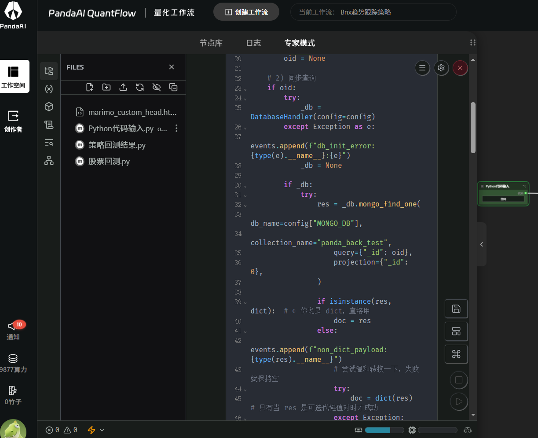The image size is (538, 438).
Task: Open the scratchpad scroll icon panel
Action: pyautogui.click(x=49, y=125)
